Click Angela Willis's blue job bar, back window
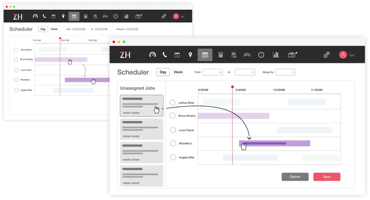Screen dimensions: 370x200 [73, 90]
